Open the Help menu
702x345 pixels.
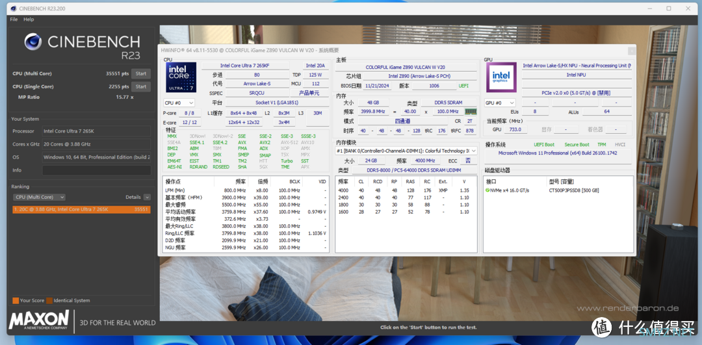pyautogui.click(x=29, y=19)
